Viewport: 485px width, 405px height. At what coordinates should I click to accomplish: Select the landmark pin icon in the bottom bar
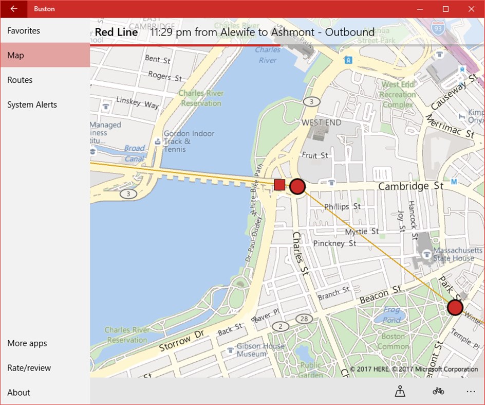[x=400, y=391]
